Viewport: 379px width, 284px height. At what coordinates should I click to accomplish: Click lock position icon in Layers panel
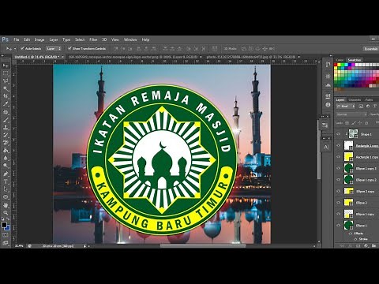click(360, 123)
